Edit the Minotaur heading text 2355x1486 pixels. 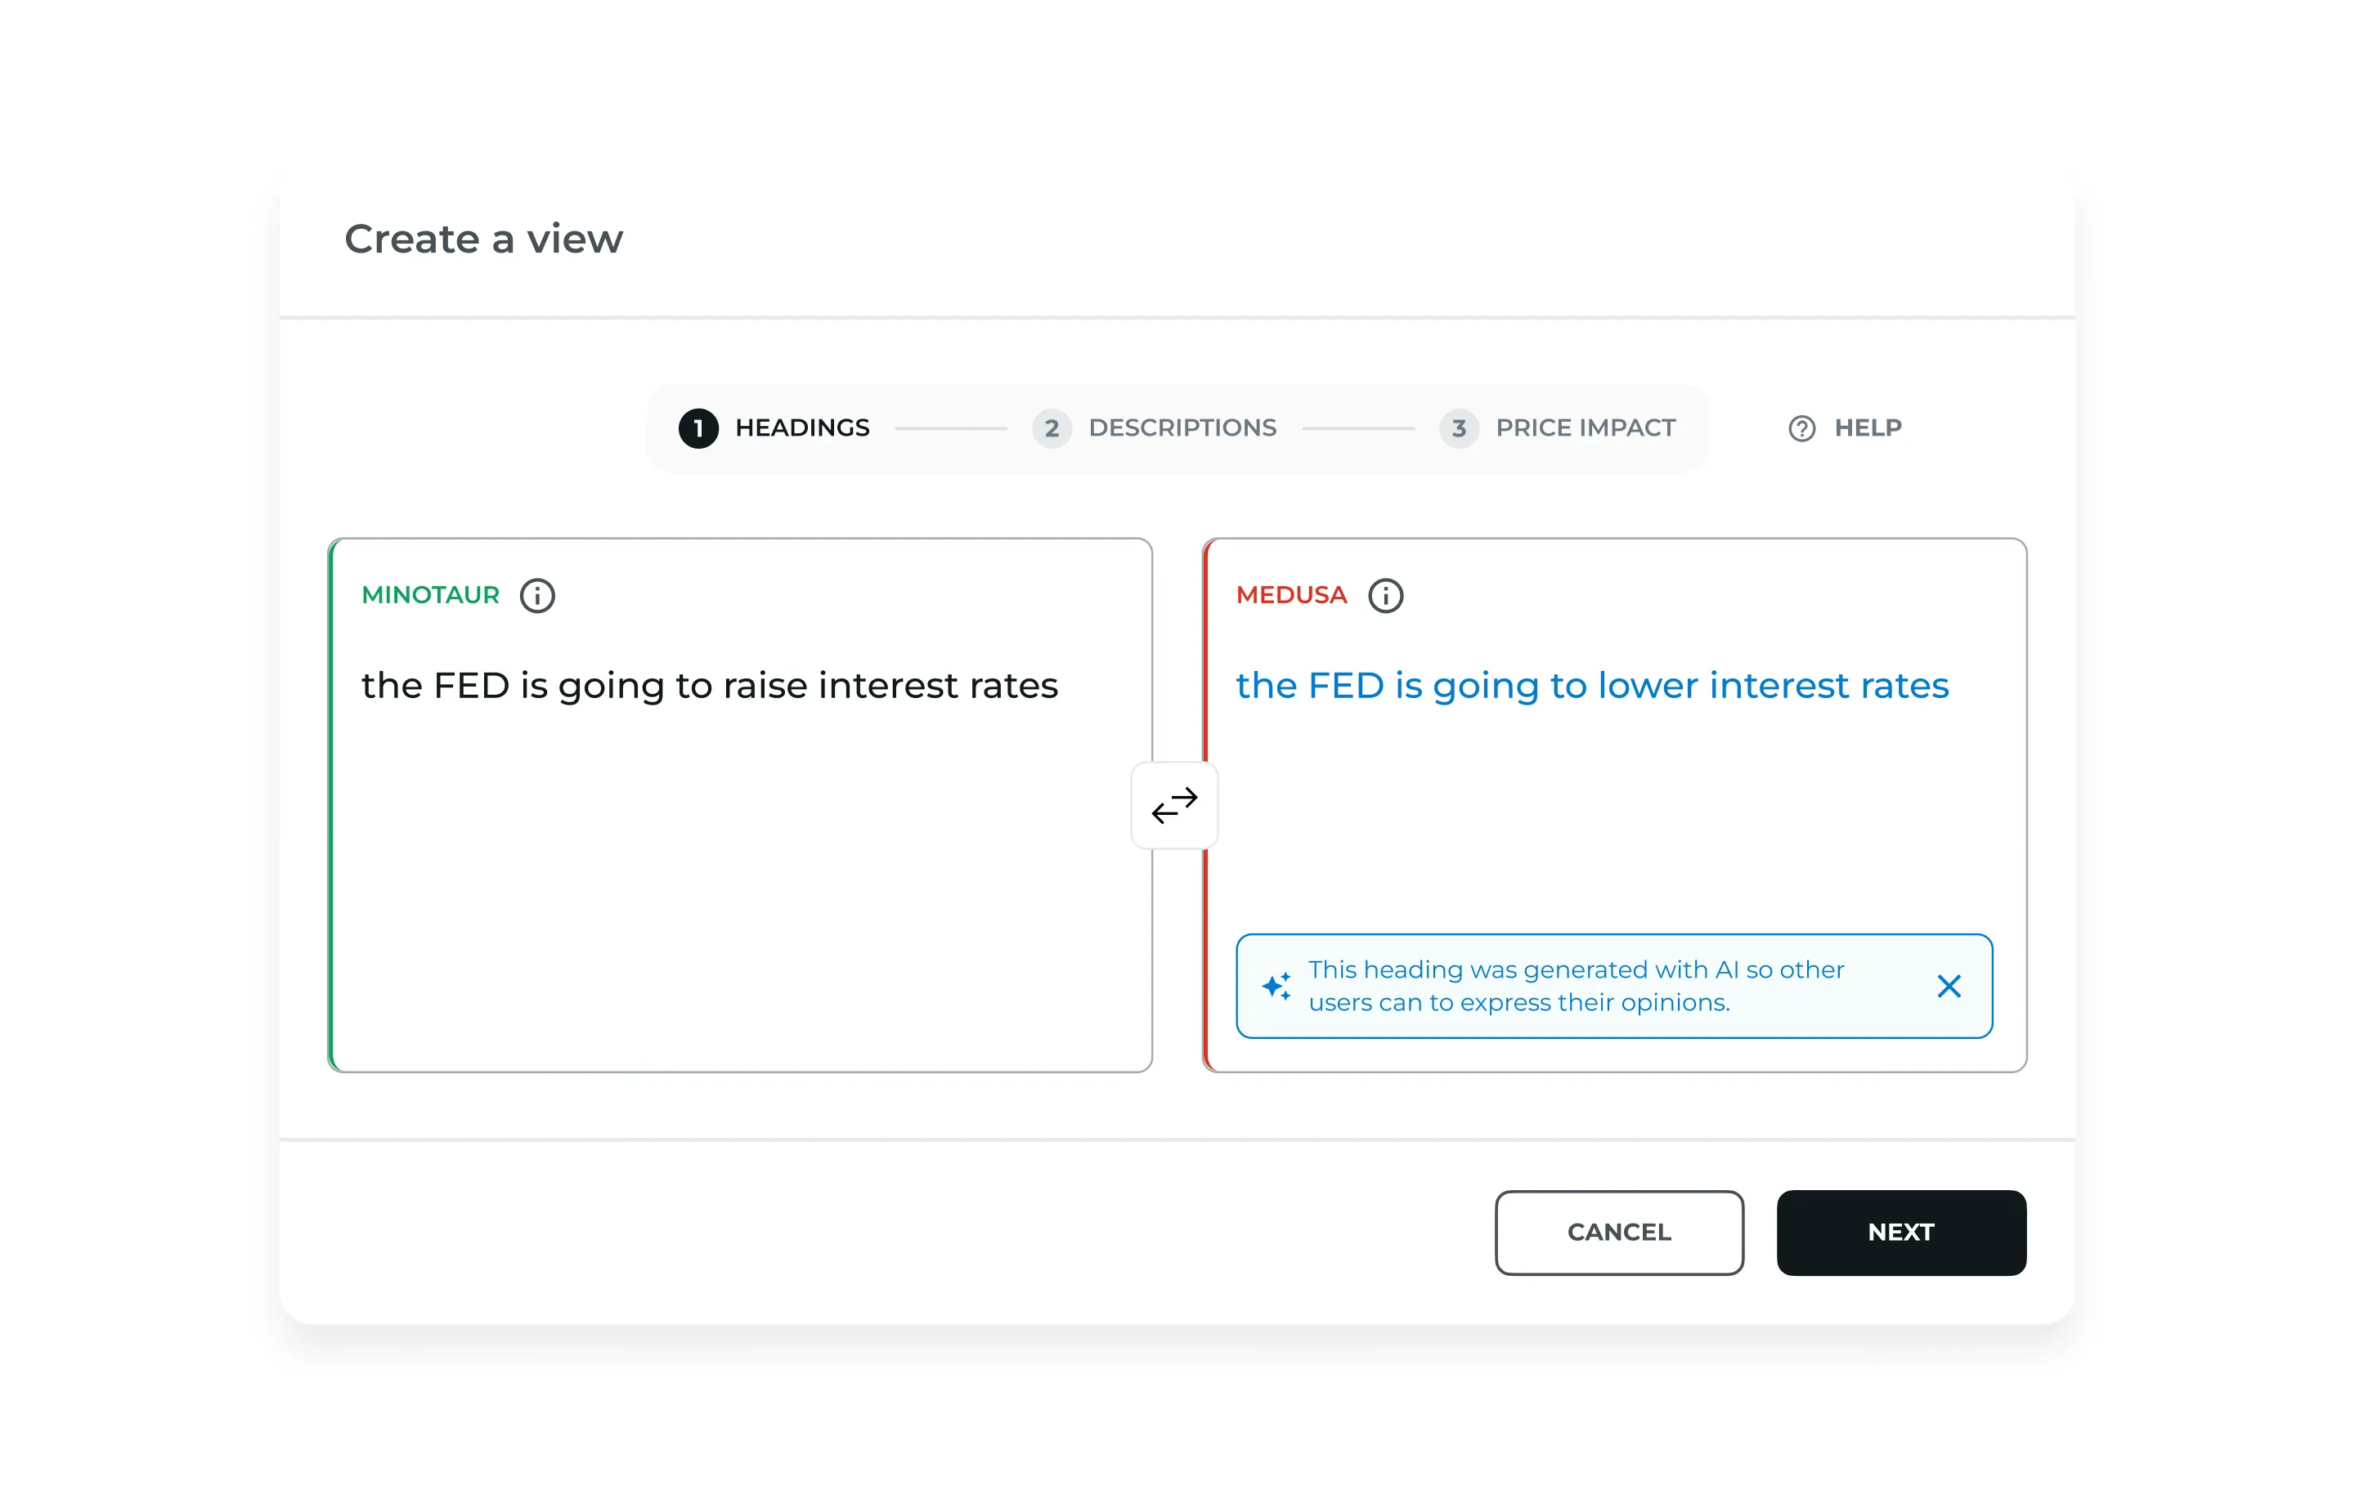click(x=709, y=687)
